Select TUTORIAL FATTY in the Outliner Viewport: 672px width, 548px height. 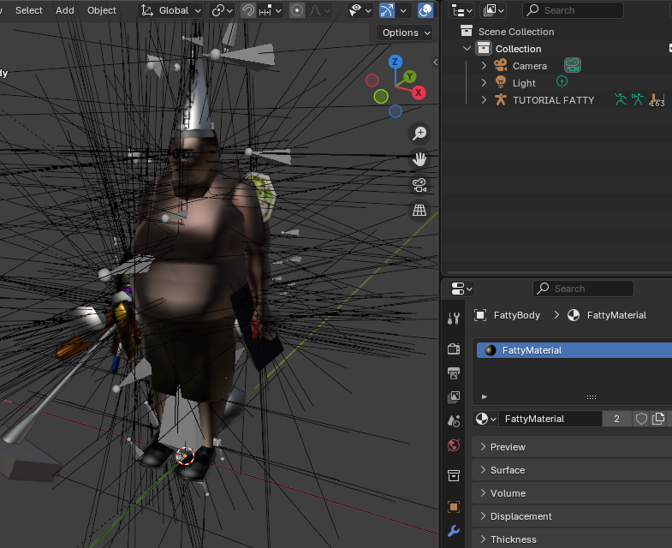click(x=553, y=100)
